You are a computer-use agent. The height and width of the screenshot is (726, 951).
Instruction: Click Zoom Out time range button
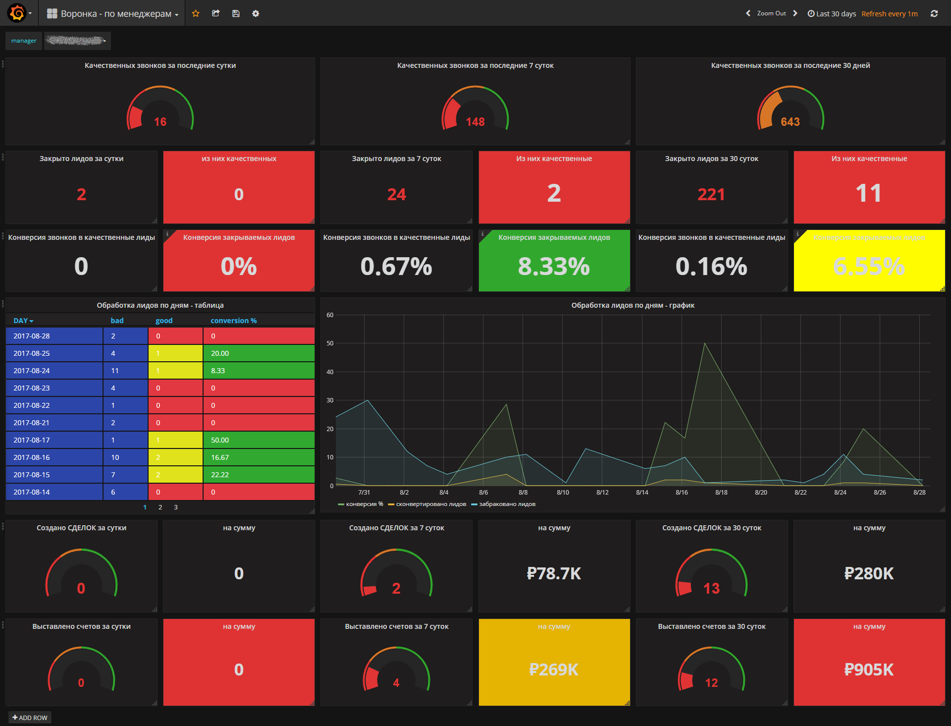tap(771, 13)
